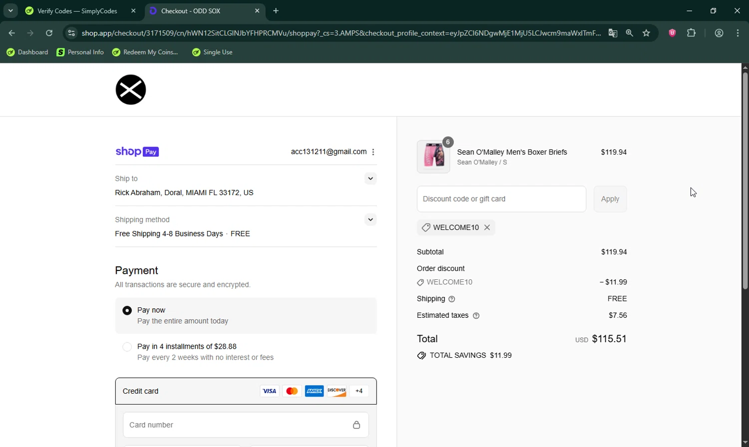The height and width of the screenshot is (447, 749).
Task: Click the page vertical scrollbar
Action: 745,181
